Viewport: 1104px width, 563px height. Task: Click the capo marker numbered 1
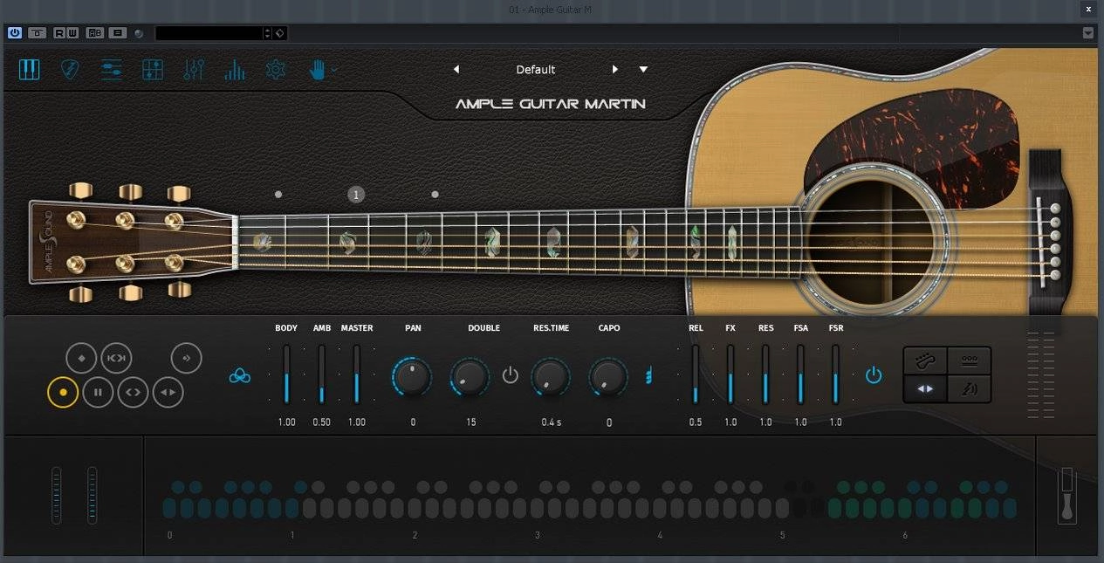click(356, 195)
